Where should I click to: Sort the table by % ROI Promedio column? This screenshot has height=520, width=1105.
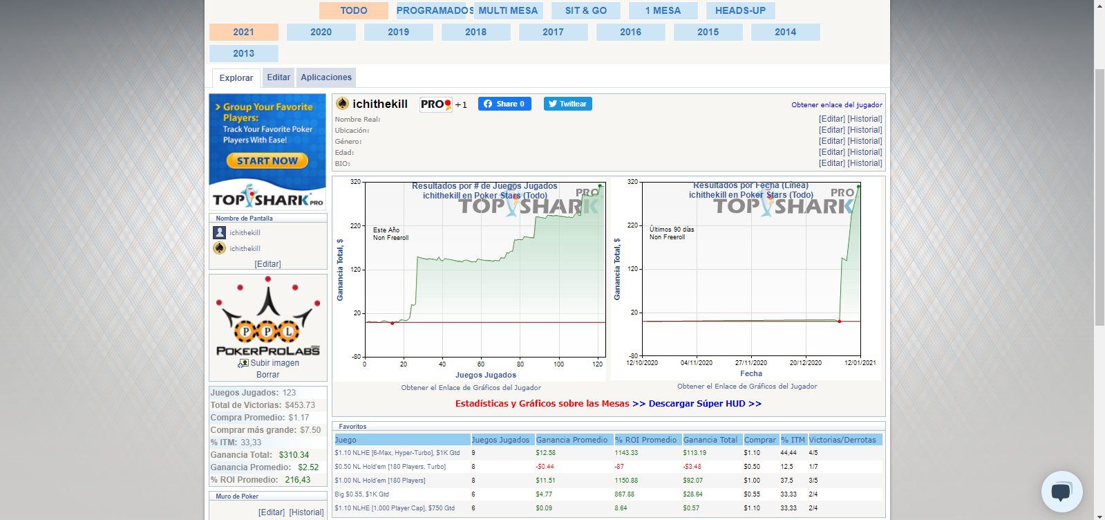point(648,440)
